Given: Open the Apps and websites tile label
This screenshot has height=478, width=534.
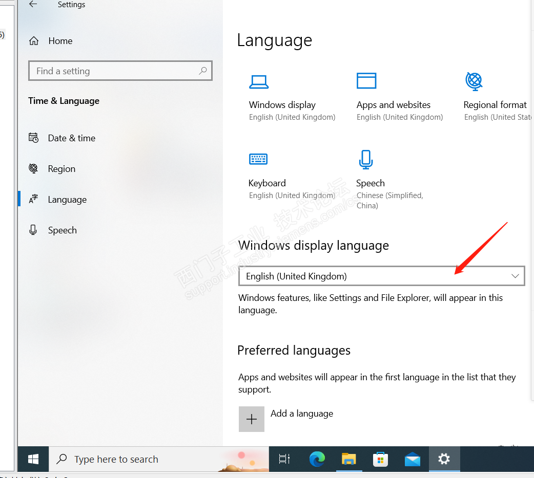Looking at the screenshot, I should coord(394,105).
